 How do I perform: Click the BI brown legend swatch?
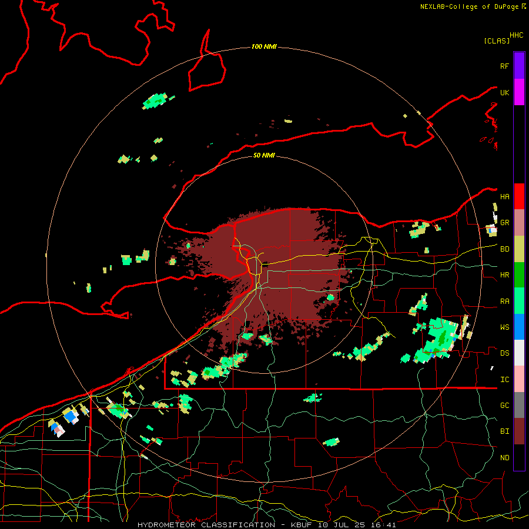[519, 431]
